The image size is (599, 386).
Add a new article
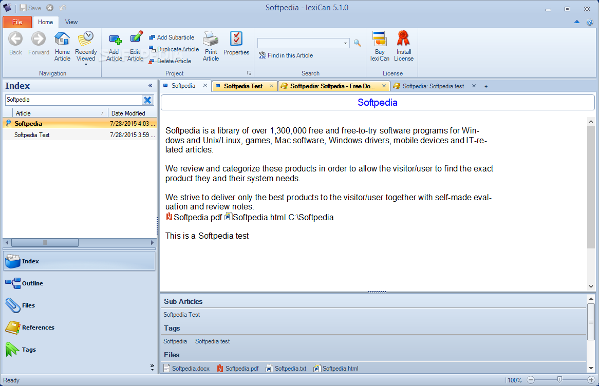(114, 47)
